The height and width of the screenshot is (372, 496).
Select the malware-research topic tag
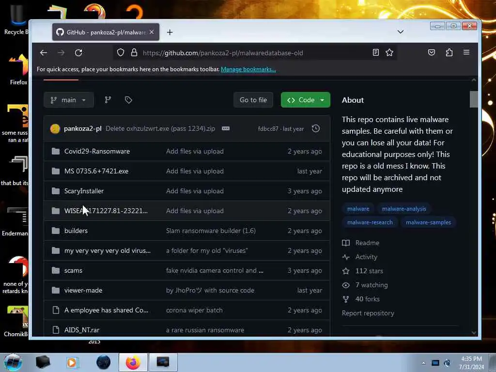[370, 222]
